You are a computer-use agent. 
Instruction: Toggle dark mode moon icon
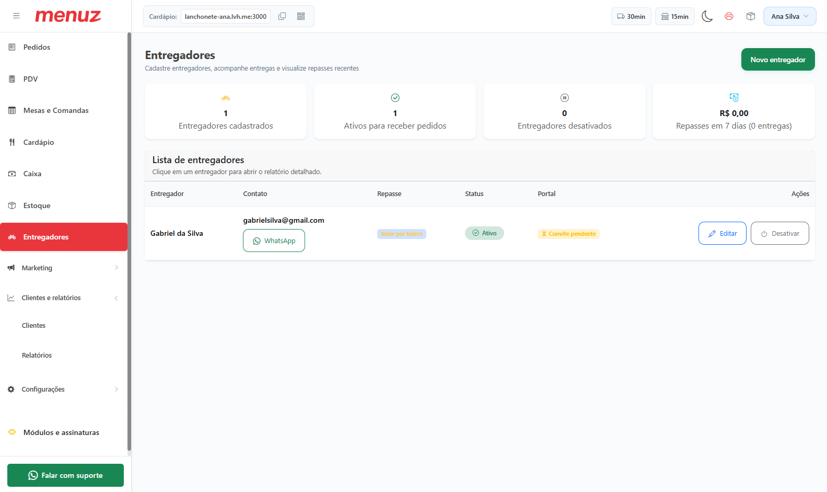[x=707, y=16]
